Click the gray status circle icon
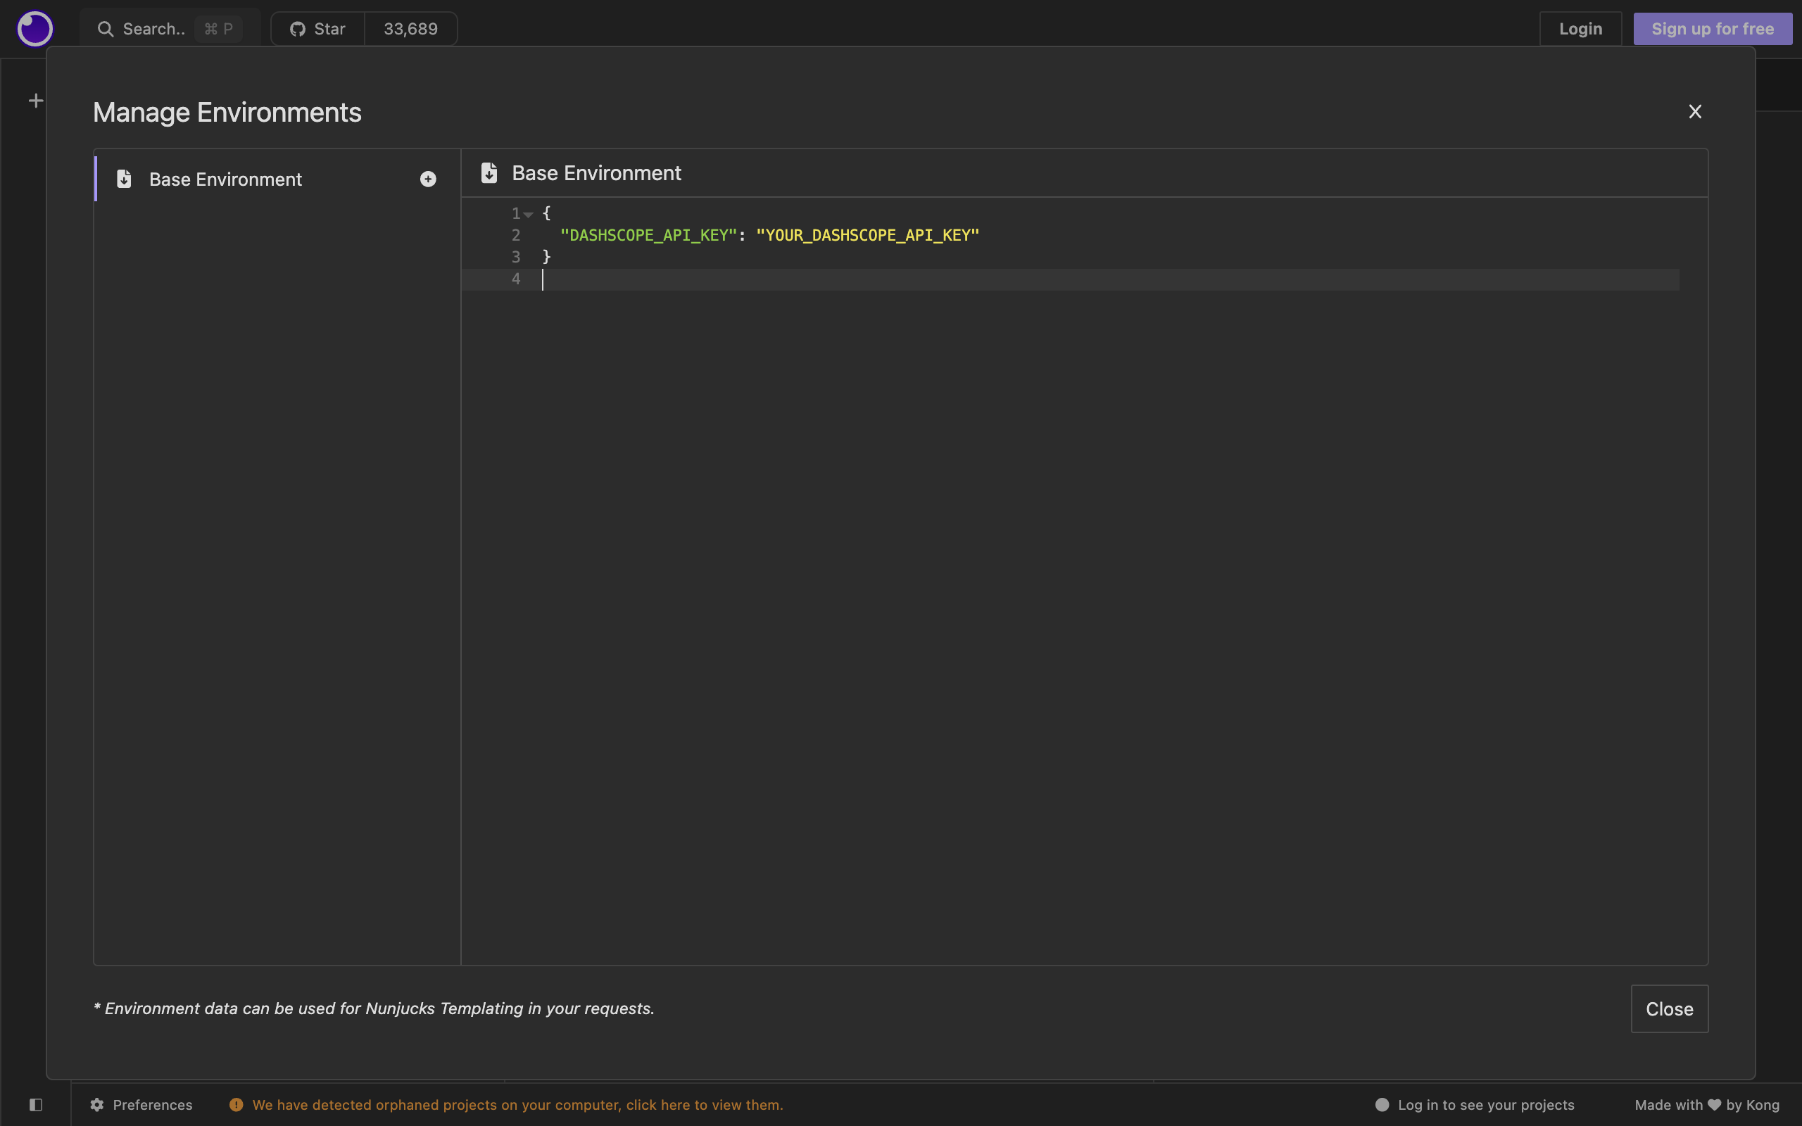The image size is (1802, 1126). coord(1382,1104)
